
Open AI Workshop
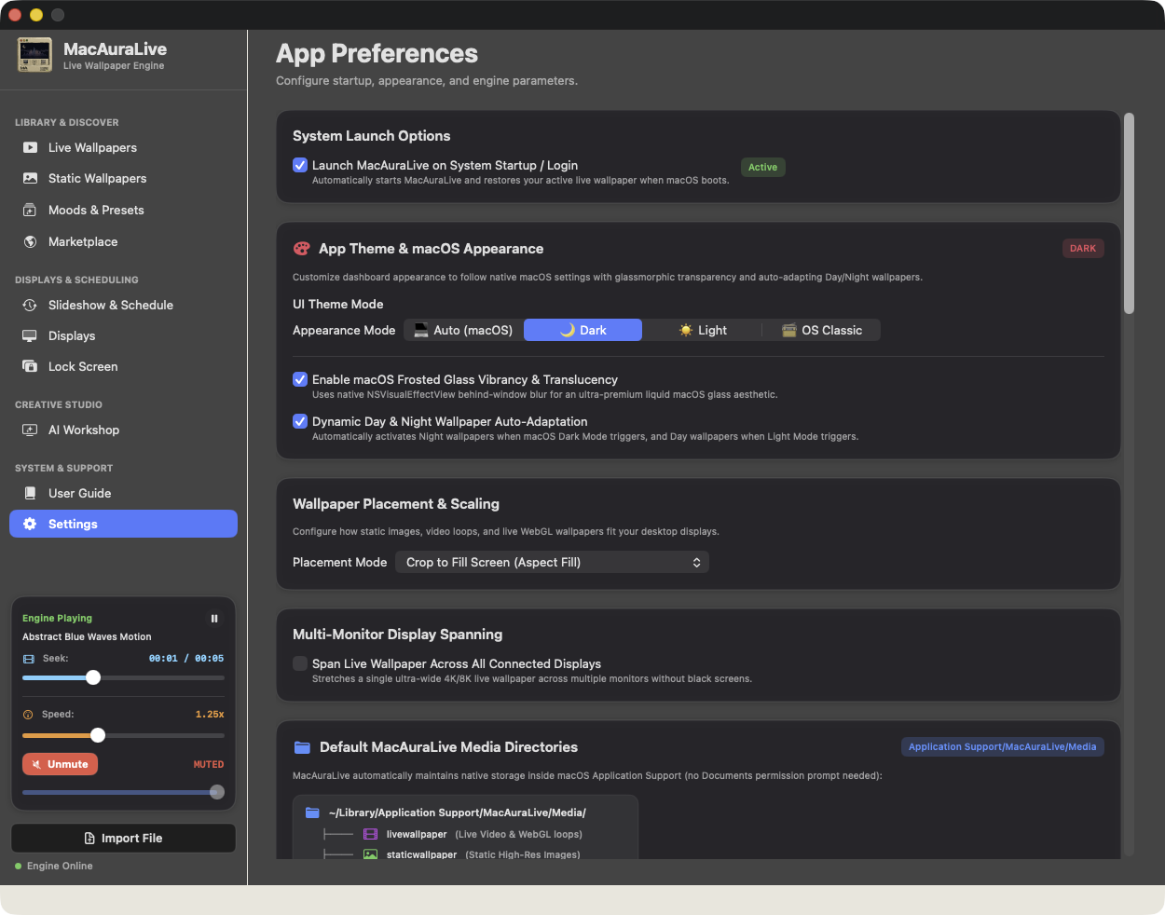[x=123, y=430]
